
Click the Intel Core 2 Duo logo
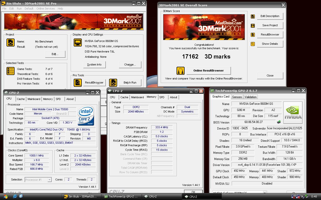click(x=86, y=116)
